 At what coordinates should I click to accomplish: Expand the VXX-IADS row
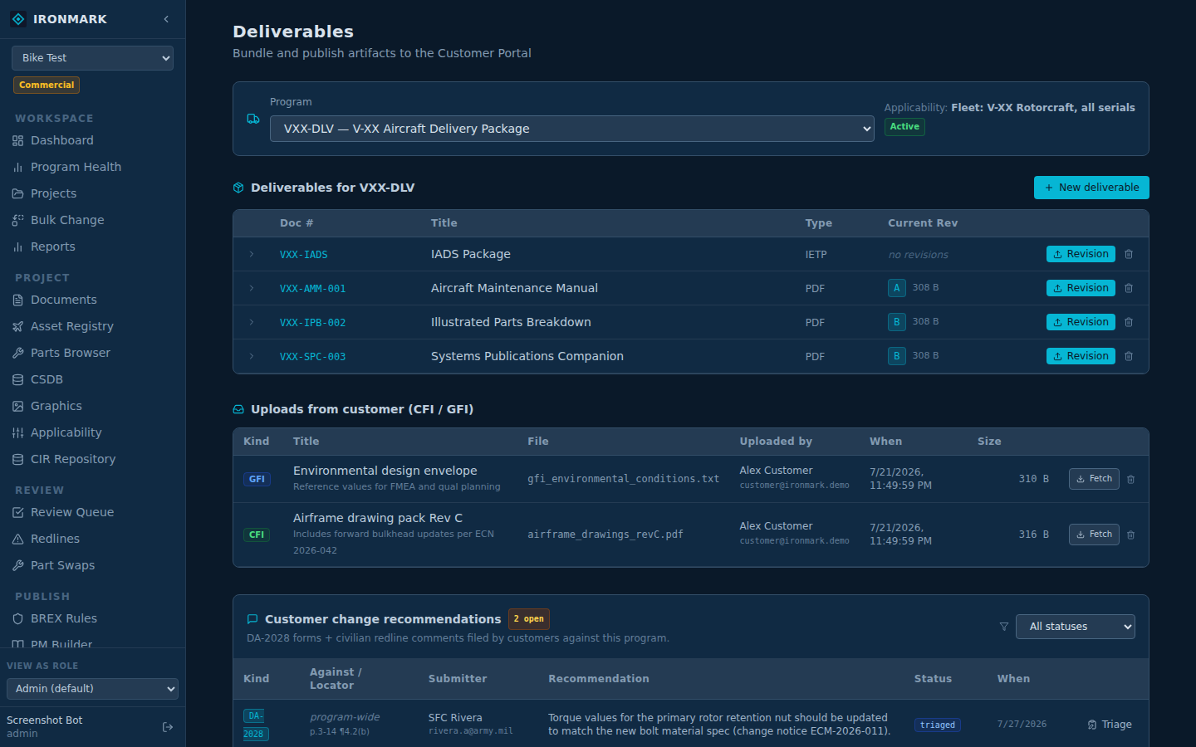click(x=252, y=254)
